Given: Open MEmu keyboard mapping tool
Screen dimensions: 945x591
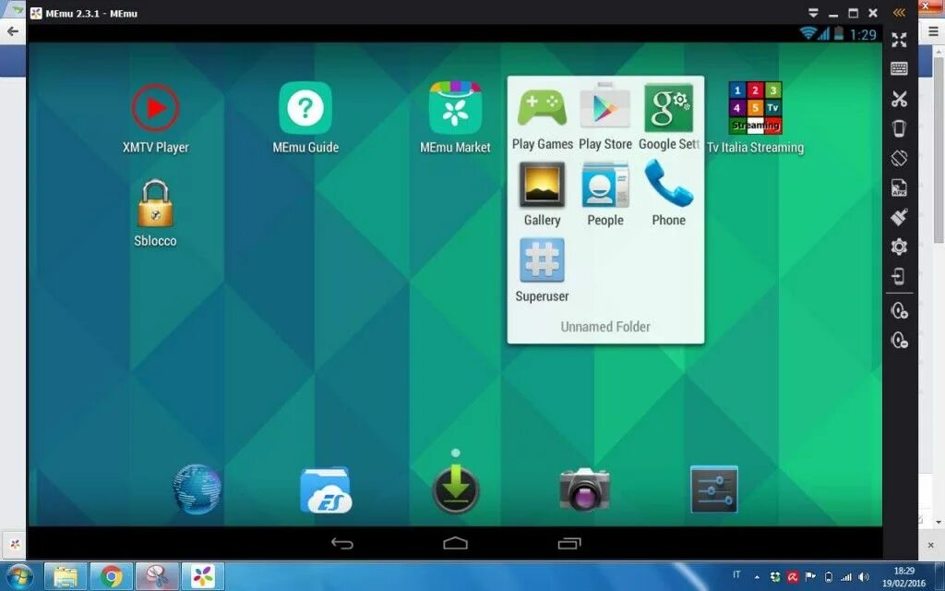Looking at the screenshot, I should [x=899, y=68].
